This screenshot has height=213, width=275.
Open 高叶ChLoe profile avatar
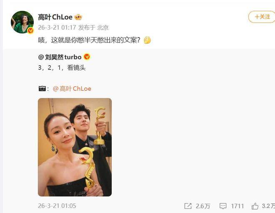pyautogui.click(x=22, y=22)
